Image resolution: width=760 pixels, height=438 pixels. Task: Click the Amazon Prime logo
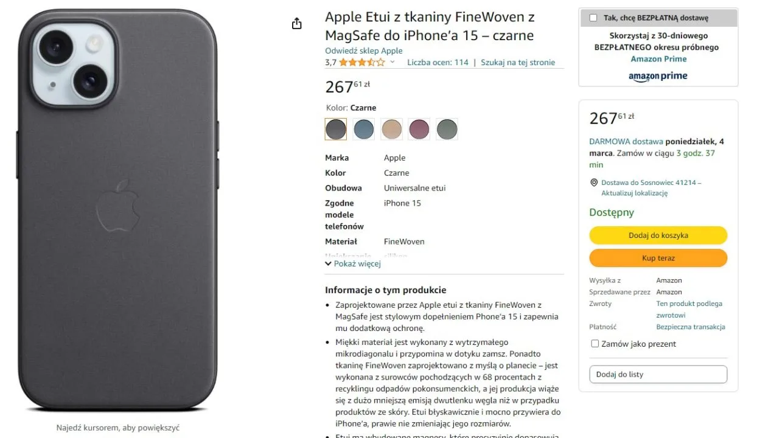(658, 77)
